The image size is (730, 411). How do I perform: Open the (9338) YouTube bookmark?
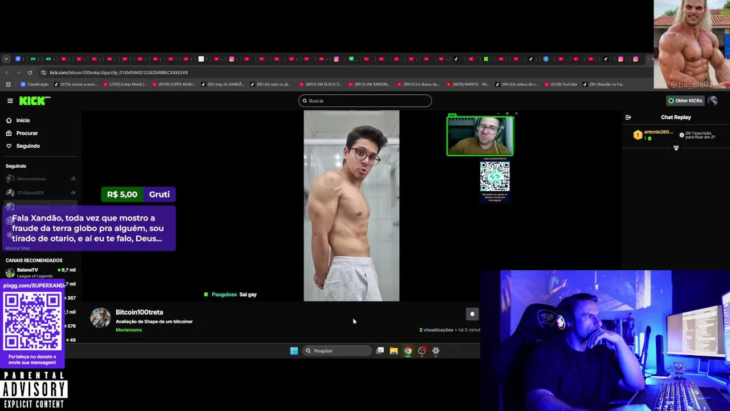(x=561, y=84)
